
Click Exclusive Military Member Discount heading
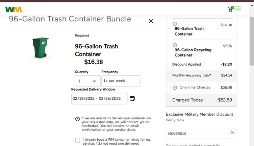(199, 115)
